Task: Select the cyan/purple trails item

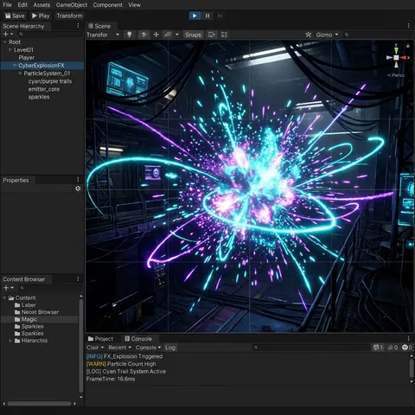Action: point(50,81)
